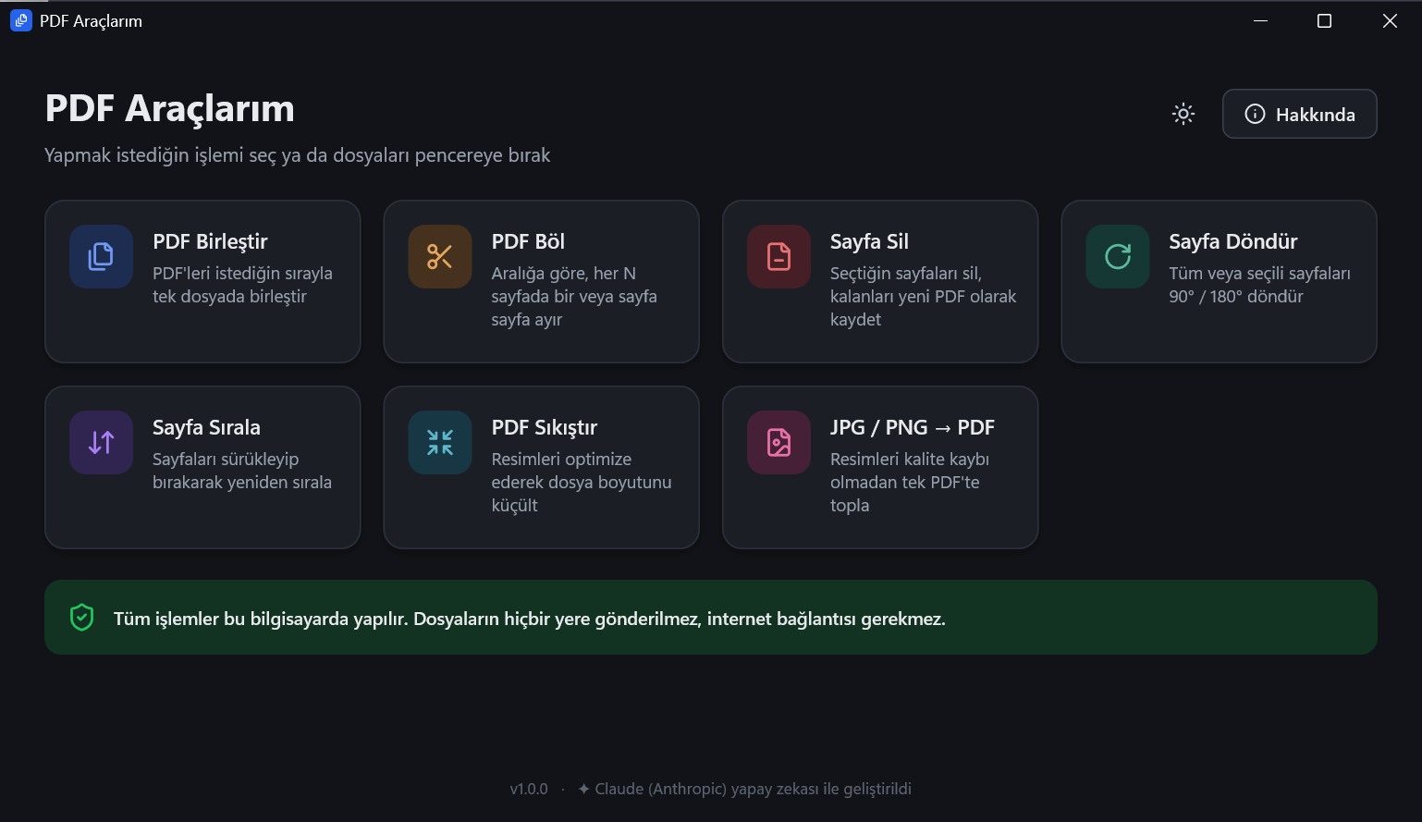This screenshot has height=822, width=1422.
Task: Open the PDF Birleştir tool title
Action: (x=210, y=241)
